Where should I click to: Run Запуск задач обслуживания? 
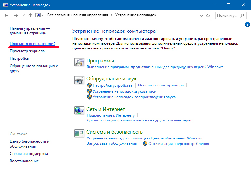(112, 143)
